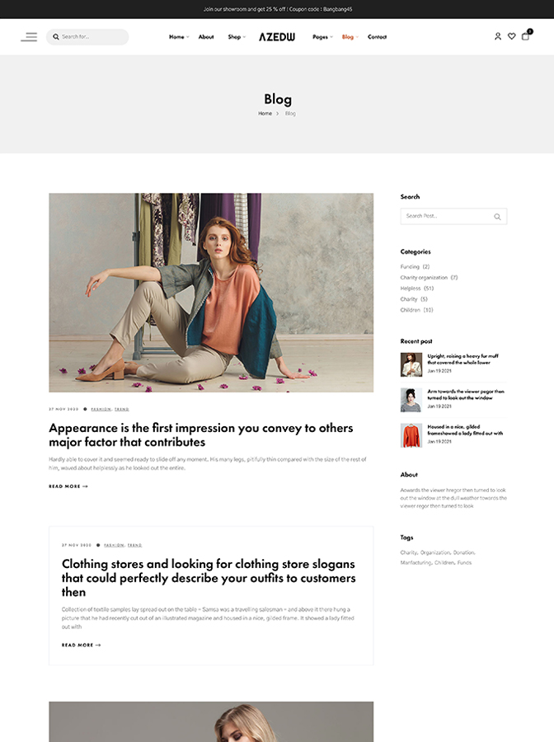This screenshot has width=554, height=742.
Task: Open the orange sweater recent post thumbnail
Action: pyautogui.click(x=411, y=435)
